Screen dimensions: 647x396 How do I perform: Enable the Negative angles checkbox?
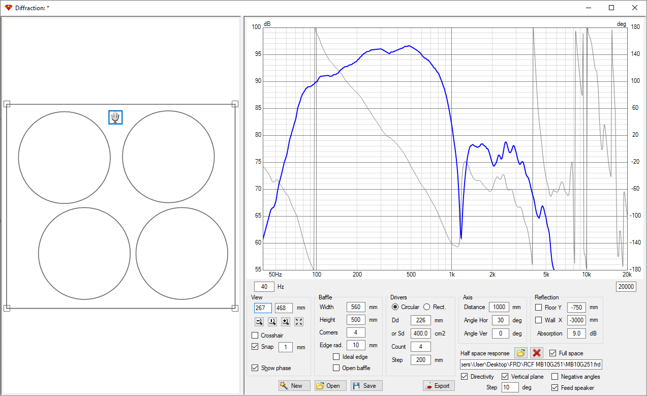[555, 377]
